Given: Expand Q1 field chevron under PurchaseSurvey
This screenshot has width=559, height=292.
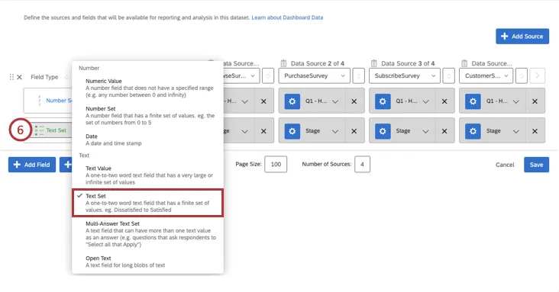Looking at the screenshot, I should [x=335, y=101].
